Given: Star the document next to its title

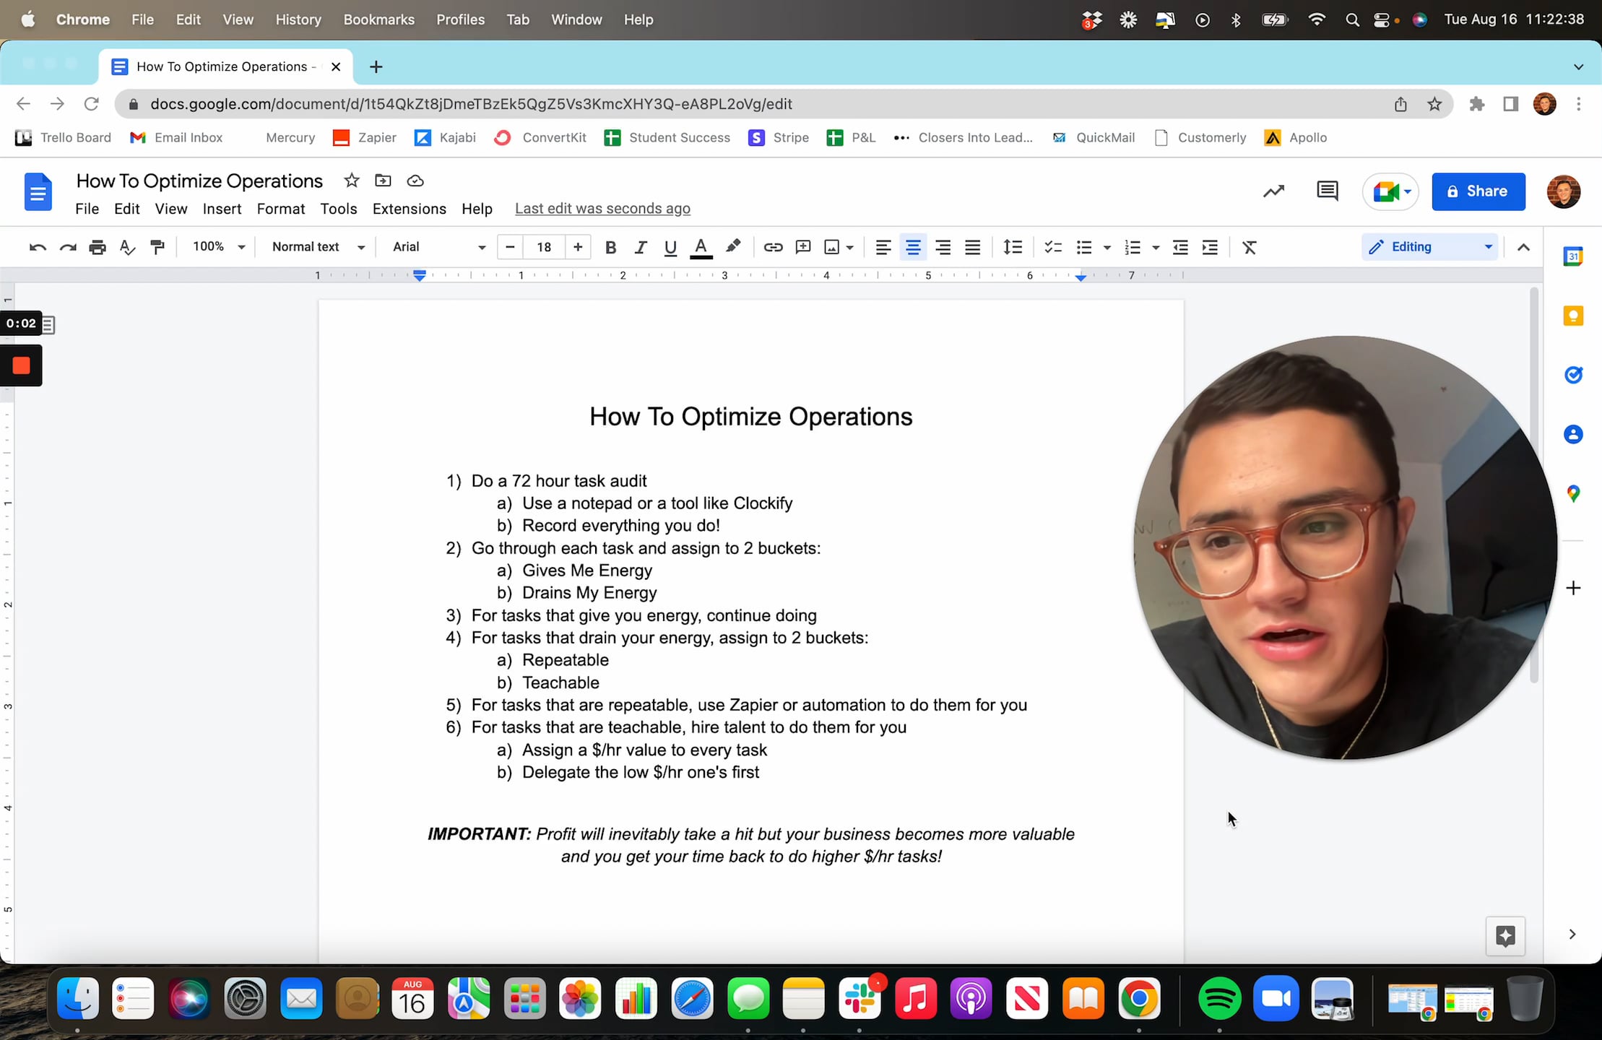Looking at the screenshot, I should tap(352, 181).
